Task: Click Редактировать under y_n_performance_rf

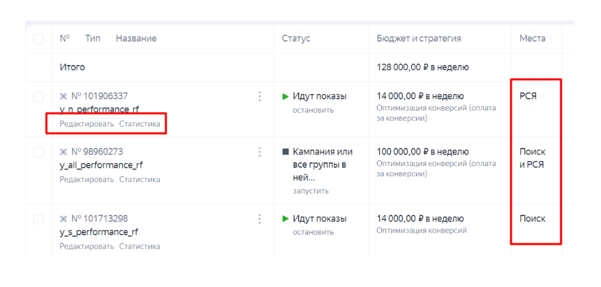Action: tap(87, 124)
